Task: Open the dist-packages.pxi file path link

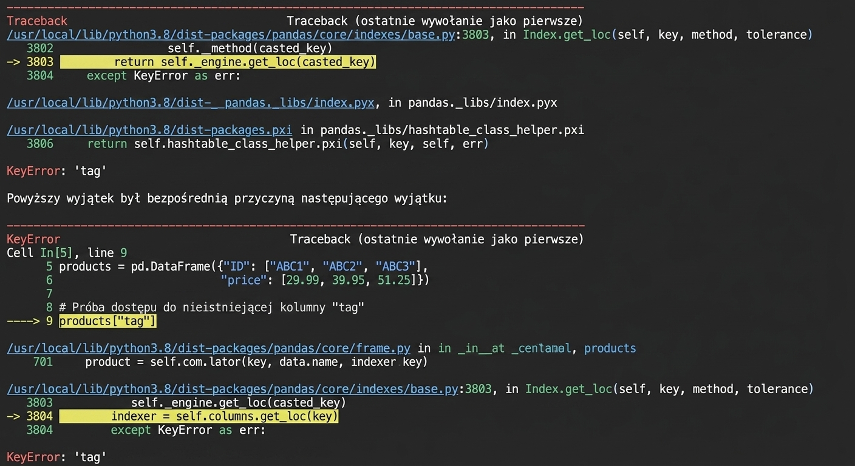Action: pos(149,130)
